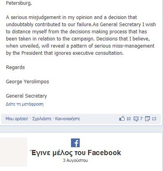This screenshot has width=163, height=171.
Task: Click the comments speech bubble icon
Action: point(136,119)
